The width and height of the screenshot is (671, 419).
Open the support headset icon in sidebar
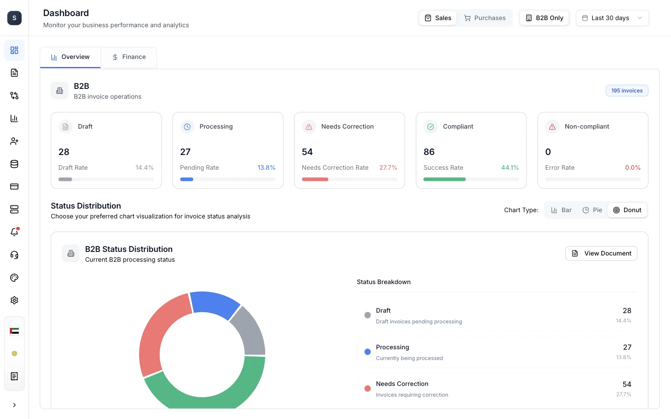(x=14, y=255)
